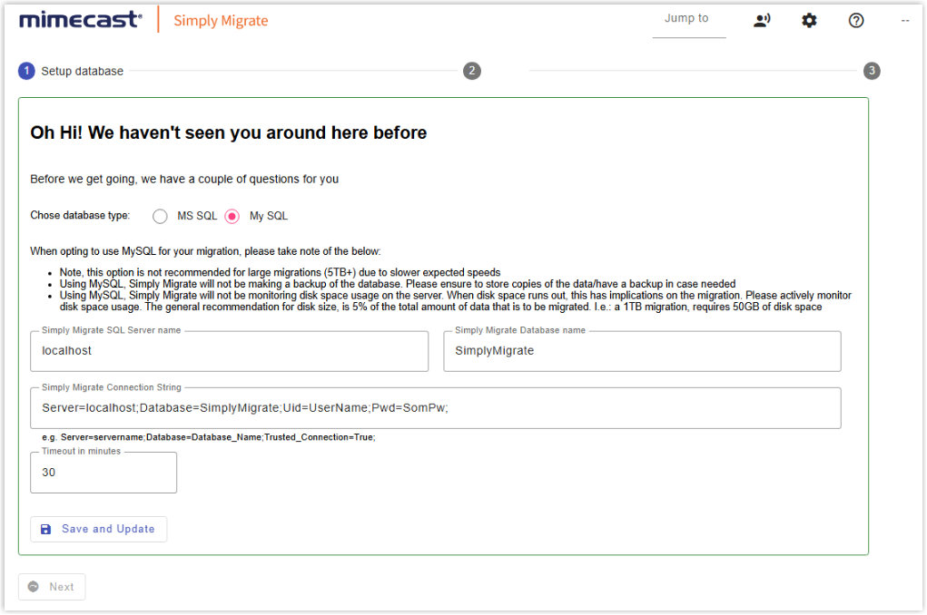The width and height of the screenshot is (927, 615).
Task: Select the MS SQL radio button
Action: 160,216
